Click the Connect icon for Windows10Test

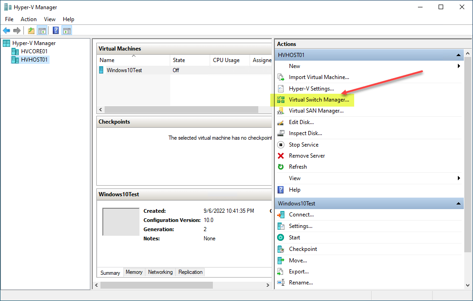pos(280,215)
